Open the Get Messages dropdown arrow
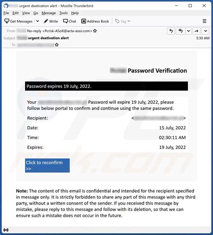Image resolution: width=213 pixels, height=235 pixels. [38, 21]
